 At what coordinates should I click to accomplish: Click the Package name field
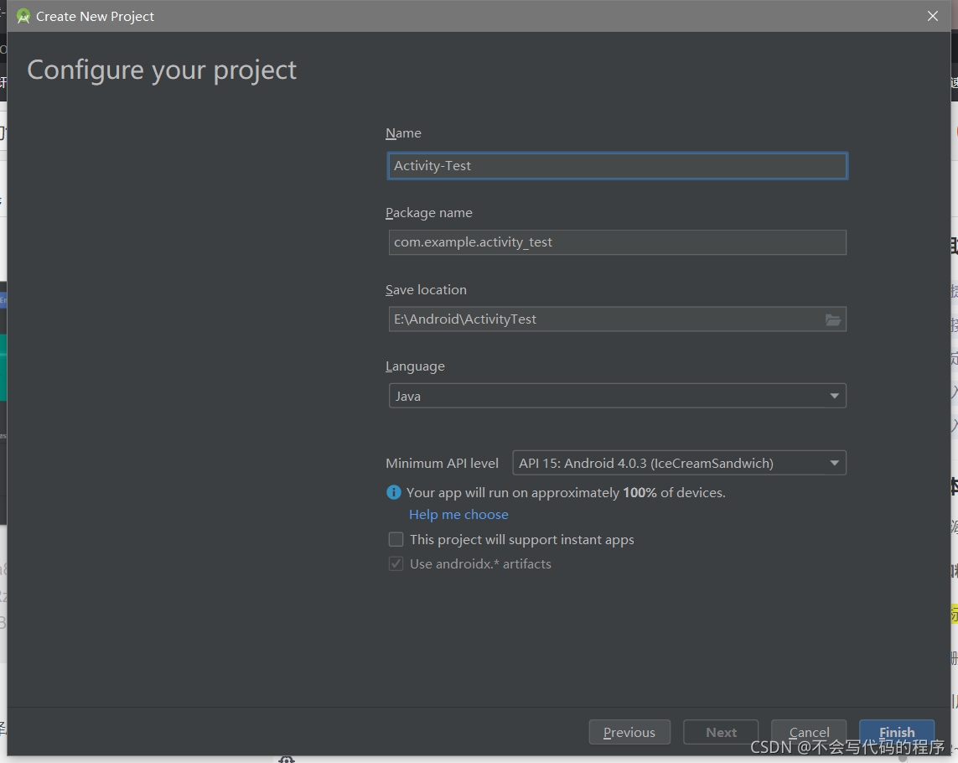617,242
